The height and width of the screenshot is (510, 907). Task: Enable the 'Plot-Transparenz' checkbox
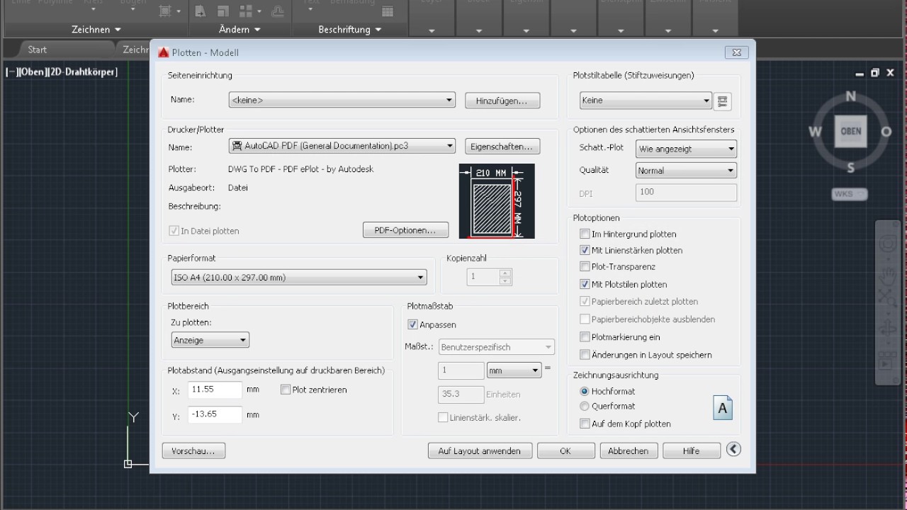pyautogui.click(x=585, y=266)
